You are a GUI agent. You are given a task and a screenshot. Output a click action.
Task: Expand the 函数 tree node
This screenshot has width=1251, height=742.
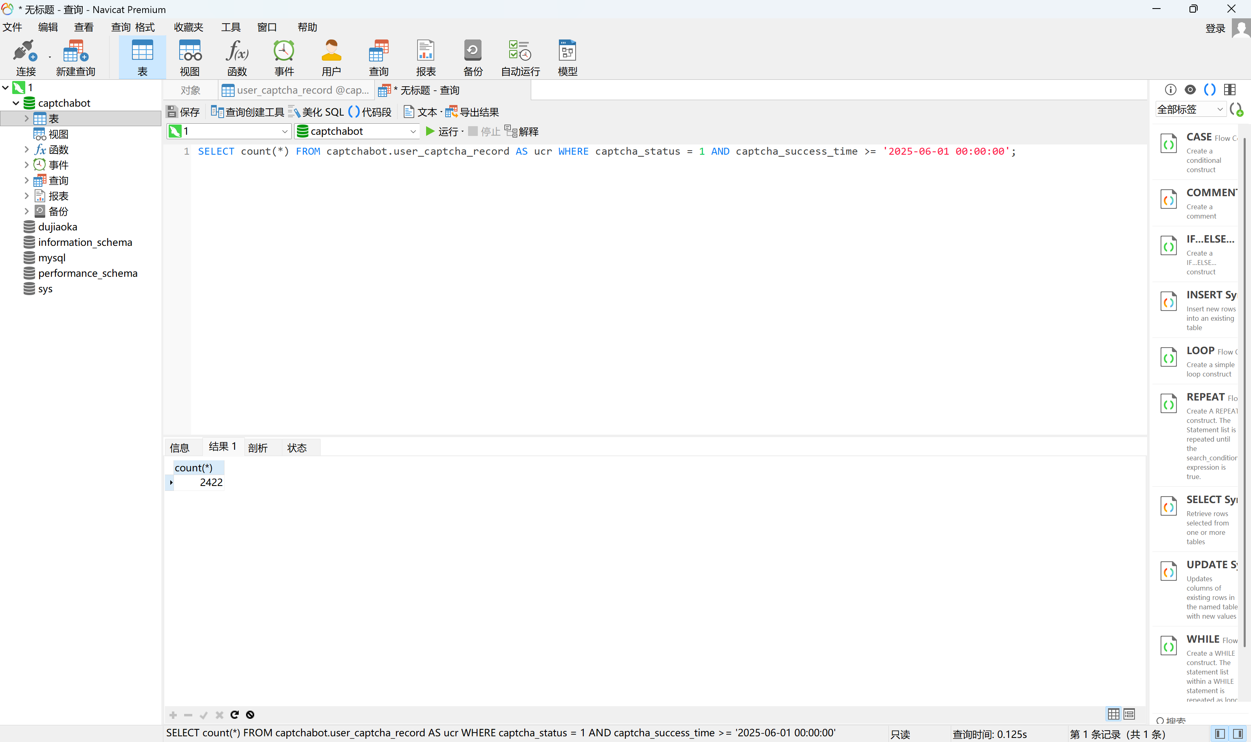pyautogui.click(x=26, y=149)
